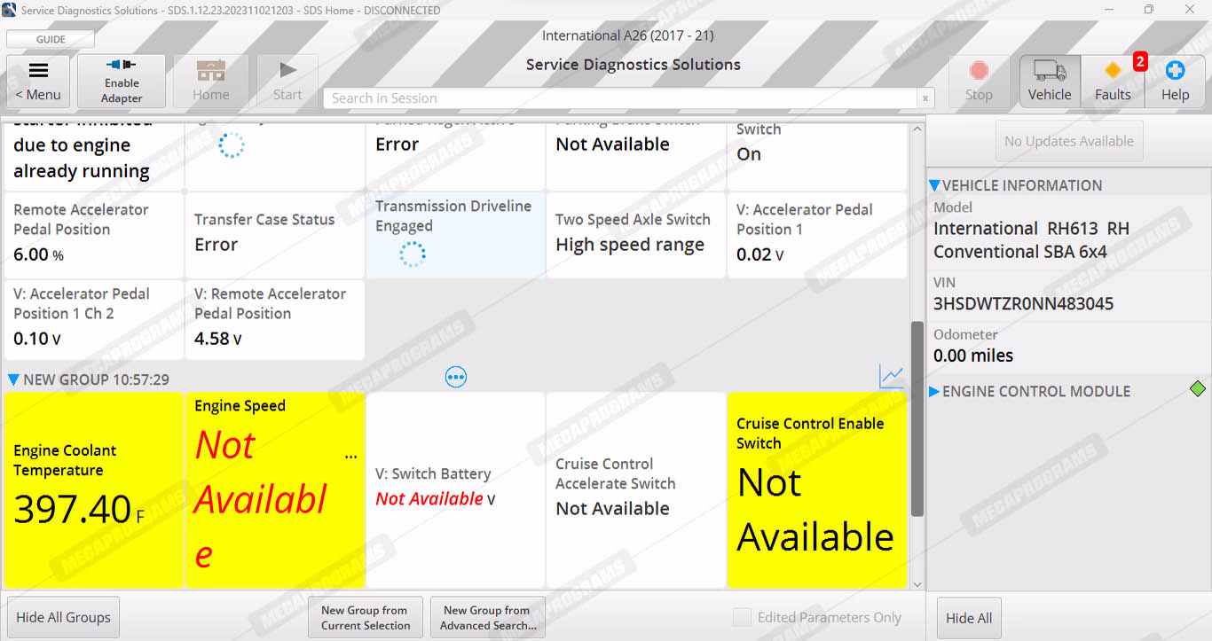Open the hamburger Menu button

pos(38,81)
